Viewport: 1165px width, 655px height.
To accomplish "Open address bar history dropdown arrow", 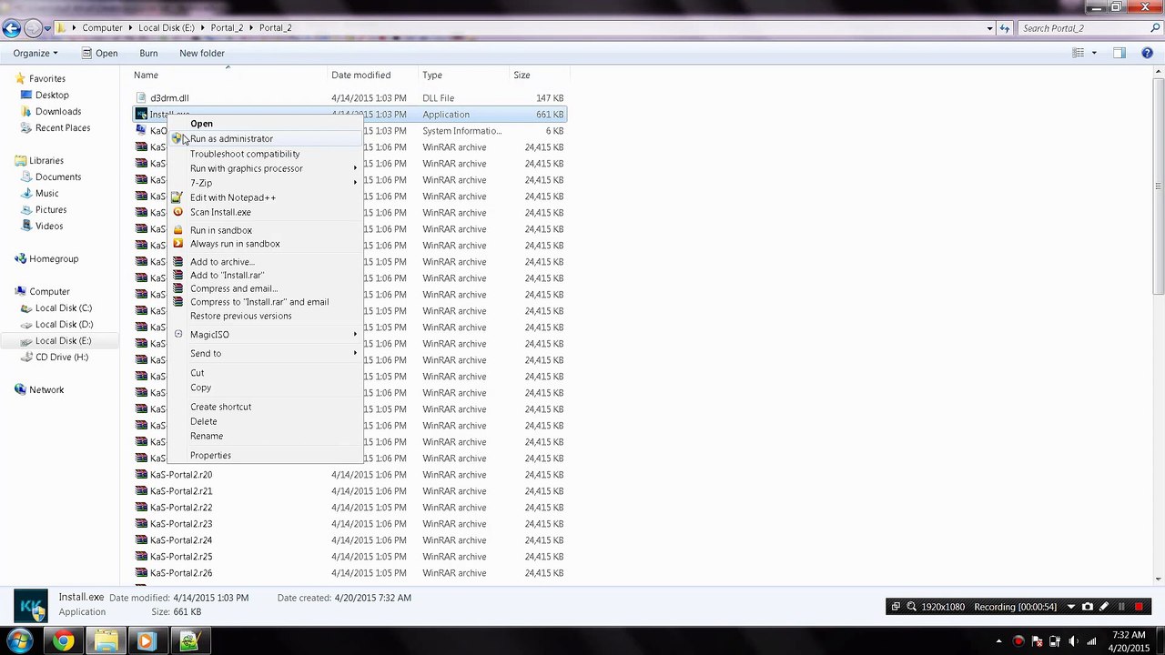I will (x=989, y=28).
